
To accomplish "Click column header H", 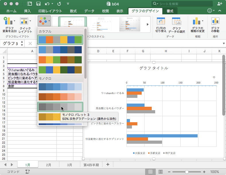I will pos(166,51).
